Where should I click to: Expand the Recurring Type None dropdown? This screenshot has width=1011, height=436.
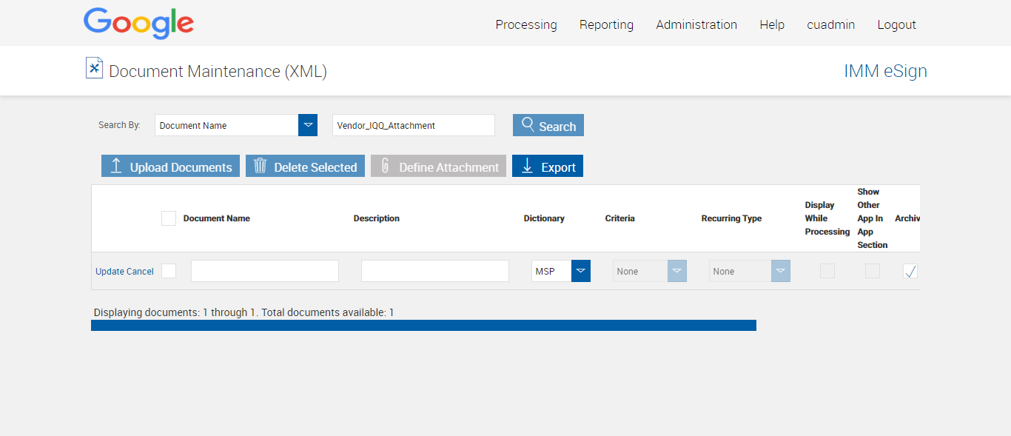[x=781, y=271]
